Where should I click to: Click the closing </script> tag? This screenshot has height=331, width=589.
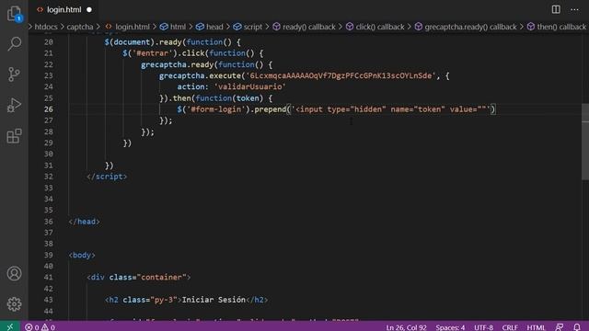(107, 177)
